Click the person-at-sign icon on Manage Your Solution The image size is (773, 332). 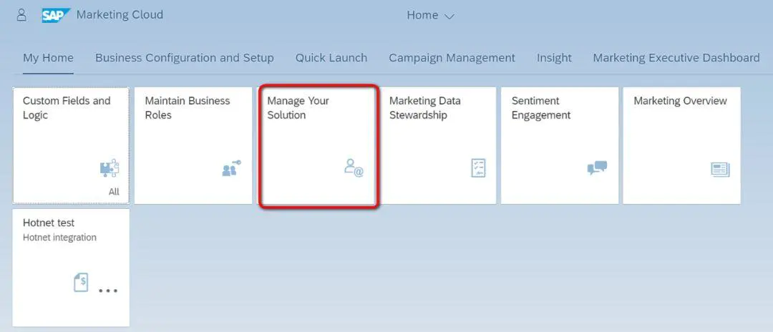point(354,168)
